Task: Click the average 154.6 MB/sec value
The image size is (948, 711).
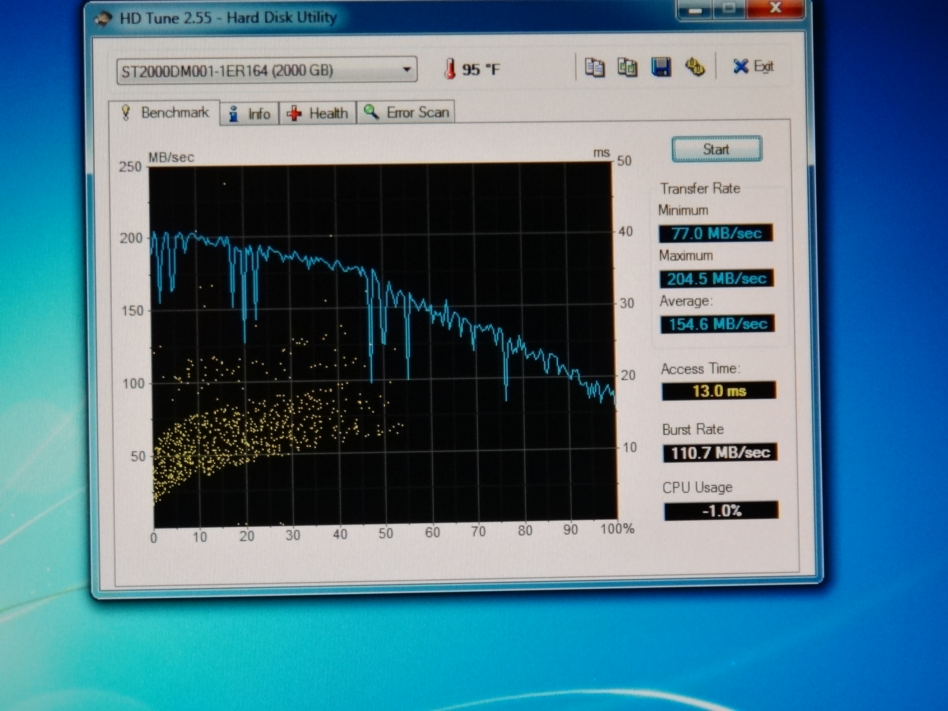Action: coord(718,324)
